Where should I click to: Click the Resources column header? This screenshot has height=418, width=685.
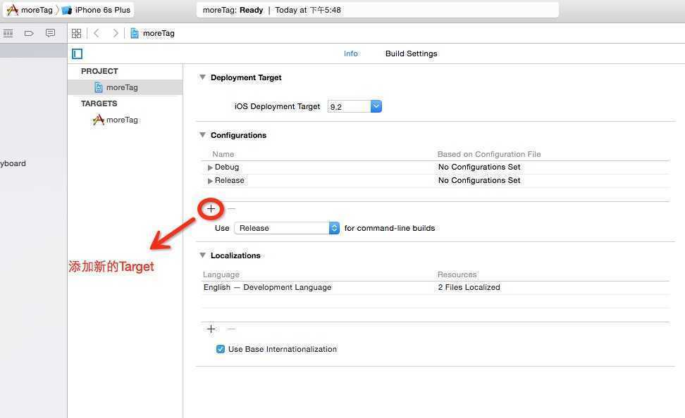click(x=457, y=275)
